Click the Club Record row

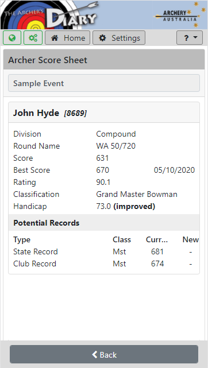point(104,264)
